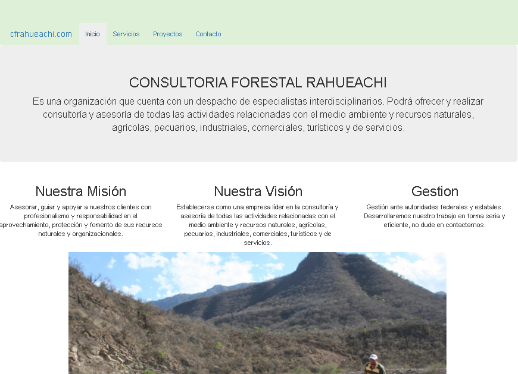Click the mission text starting with Asesorar
Viewport: 518px width, 374px height.
pyautogui.click(x=81, y=220)
